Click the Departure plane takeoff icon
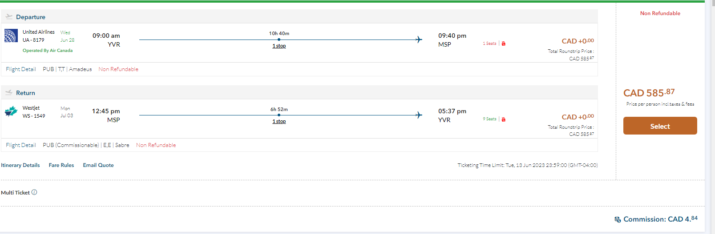The width and height of the screenshot is (715, 234). coord(9,17)
